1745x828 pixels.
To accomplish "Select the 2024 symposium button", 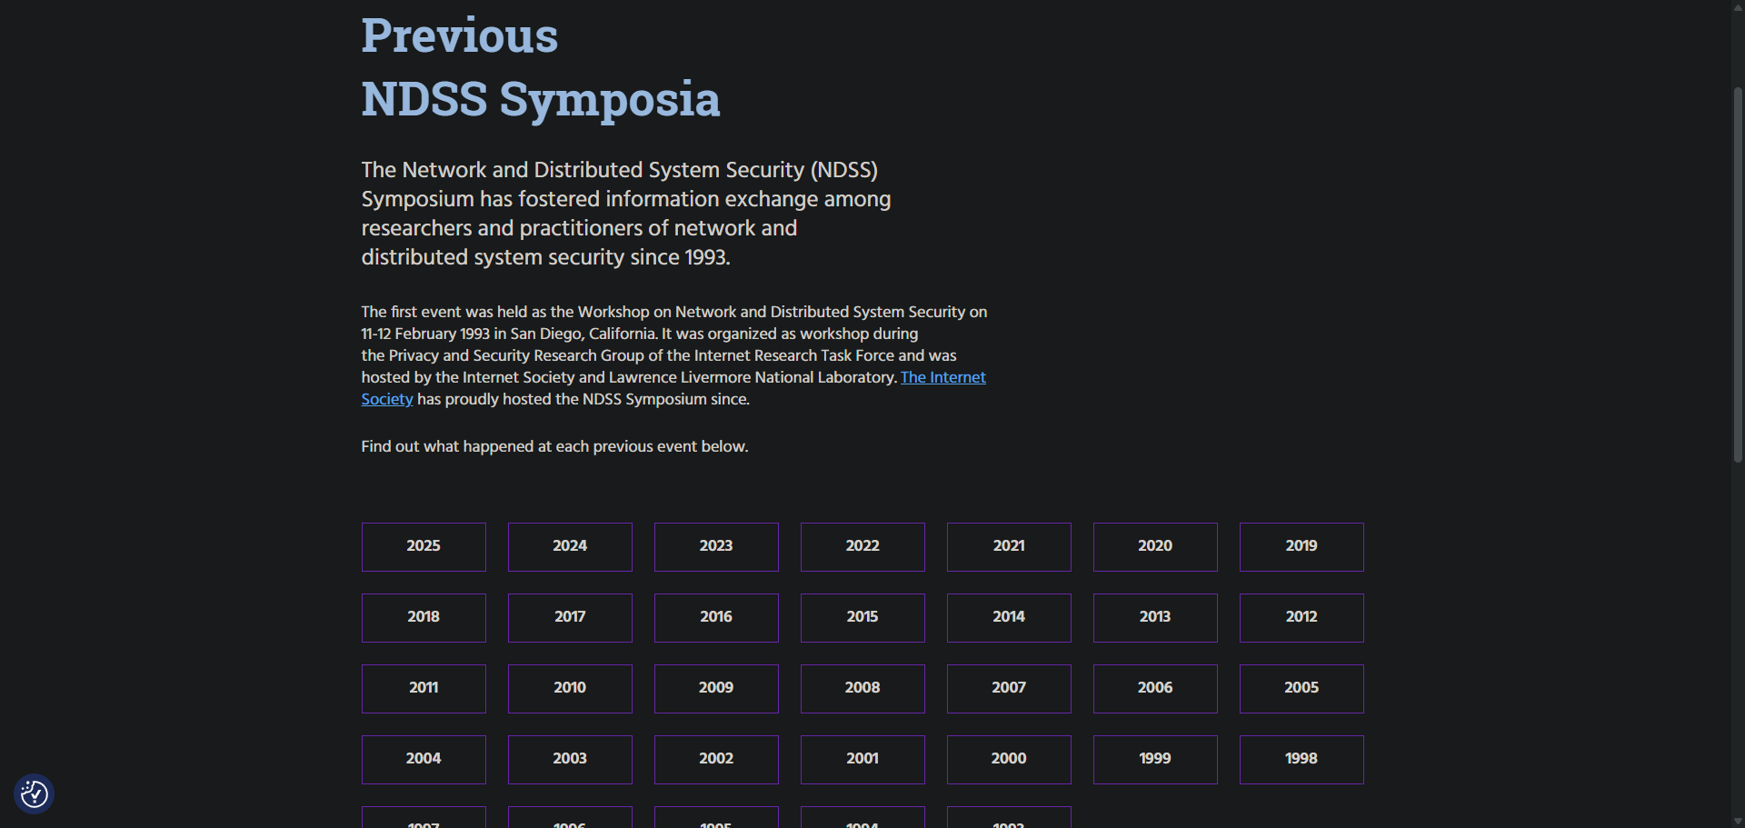I will pyautogui.click(x=570, y=546).
